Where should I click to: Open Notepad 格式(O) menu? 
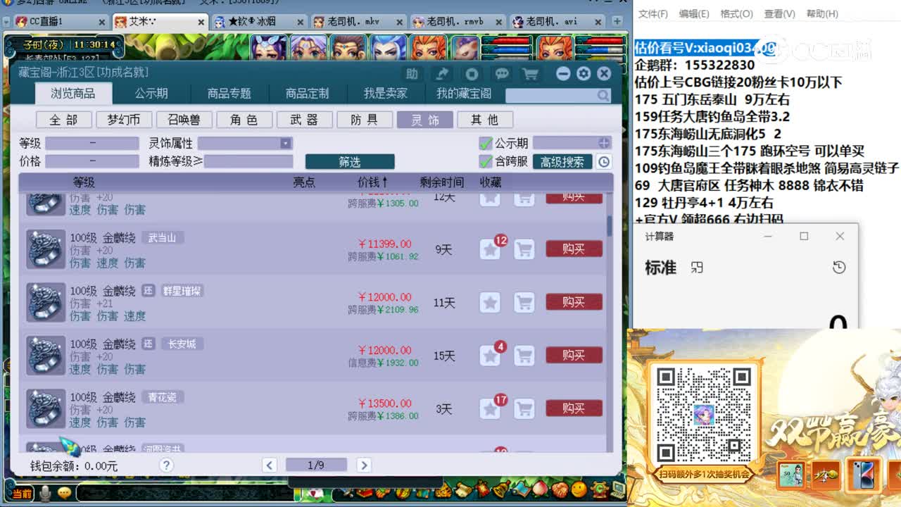click(x=736, y=13)
